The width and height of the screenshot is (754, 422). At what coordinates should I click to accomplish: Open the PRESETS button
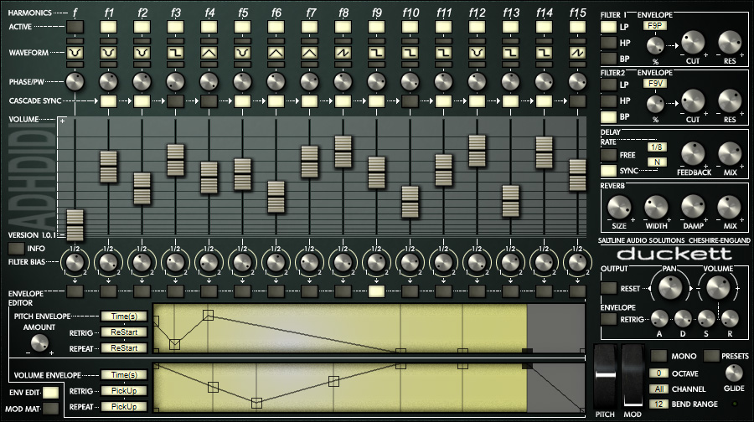711,355
